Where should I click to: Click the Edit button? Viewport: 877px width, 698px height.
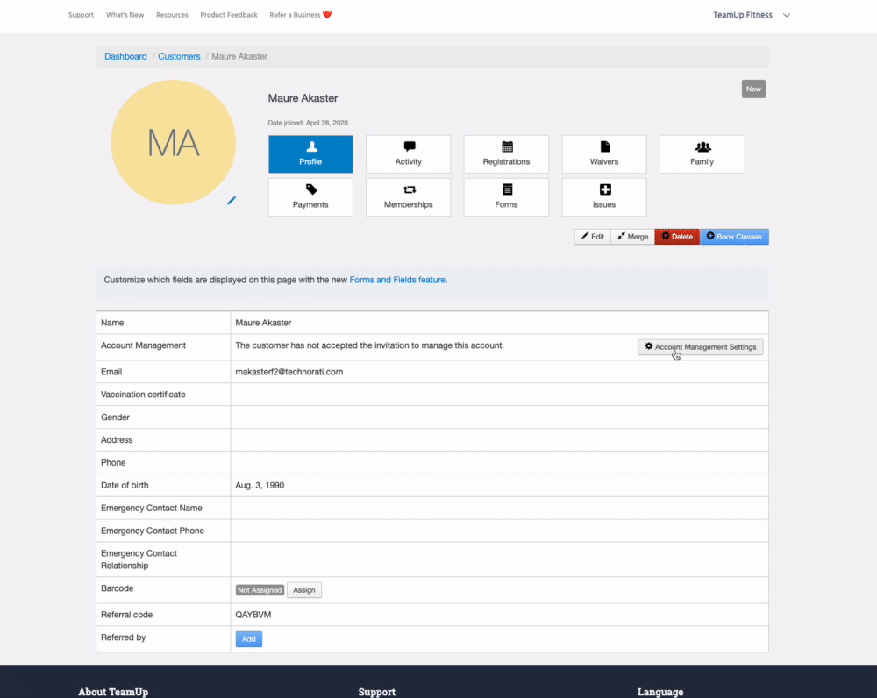point(593,237)
